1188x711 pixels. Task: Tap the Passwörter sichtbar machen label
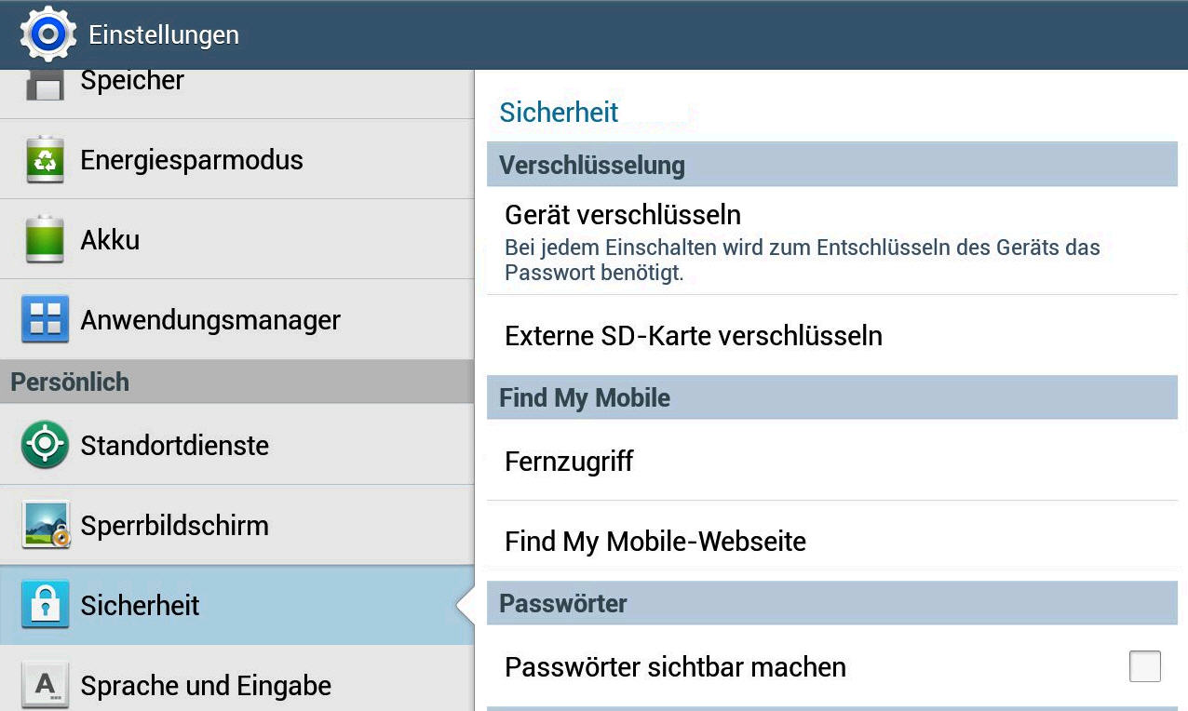click(x=675, y=667)
